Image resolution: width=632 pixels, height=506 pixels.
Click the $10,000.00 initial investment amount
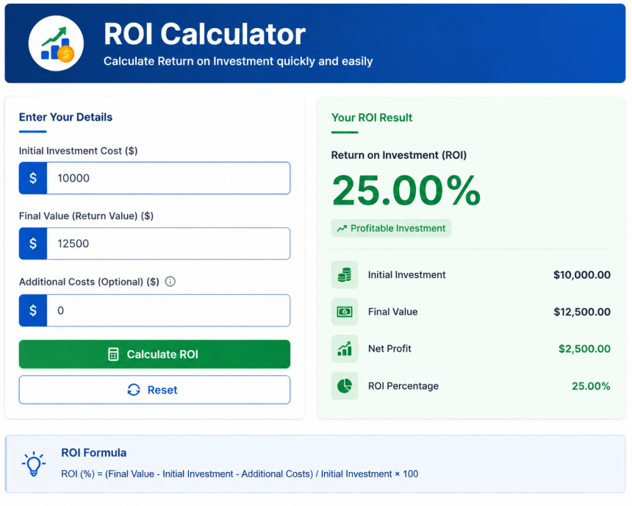581,275
